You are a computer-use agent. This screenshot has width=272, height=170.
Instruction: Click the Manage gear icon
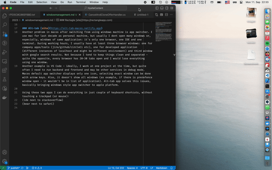pyautogui.click(x=5, y=161)
